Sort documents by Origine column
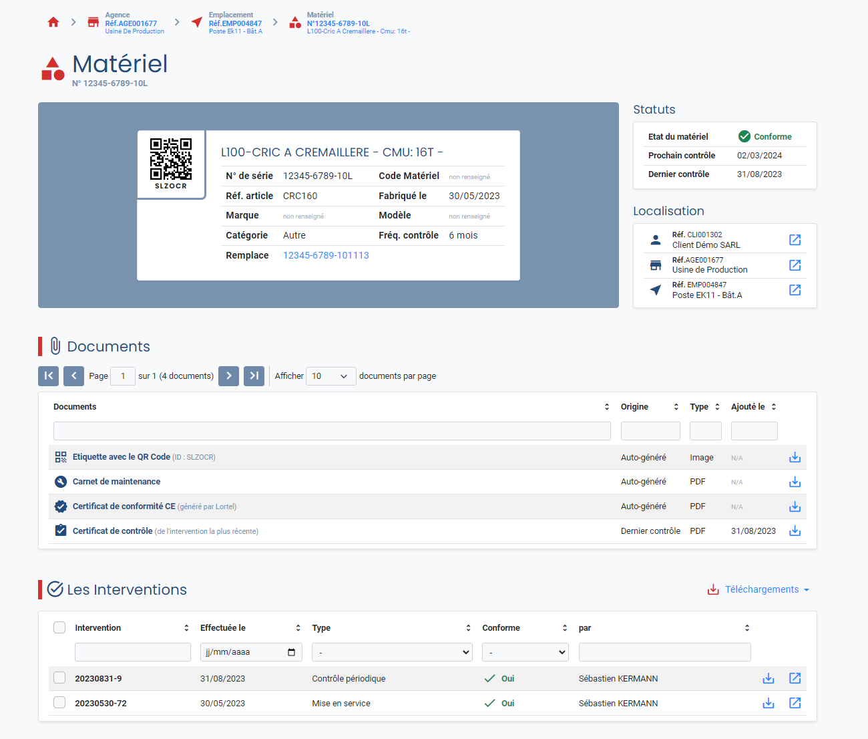The image size is (868, 739). click(676, 407)
